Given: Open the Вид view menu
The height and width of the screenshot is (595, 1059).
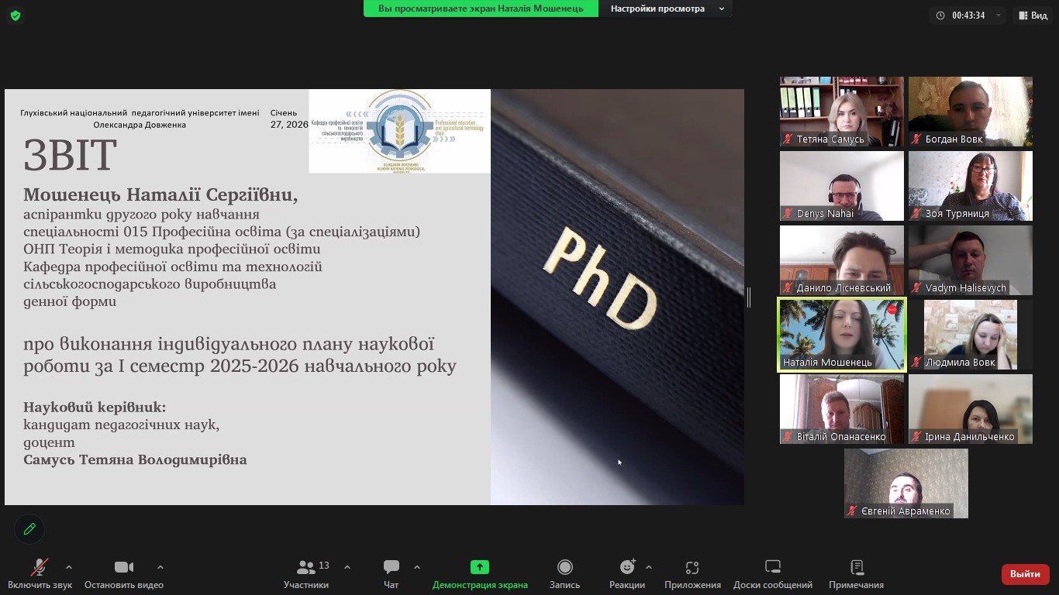Looking at the screenshot, I should (1033, 15).
